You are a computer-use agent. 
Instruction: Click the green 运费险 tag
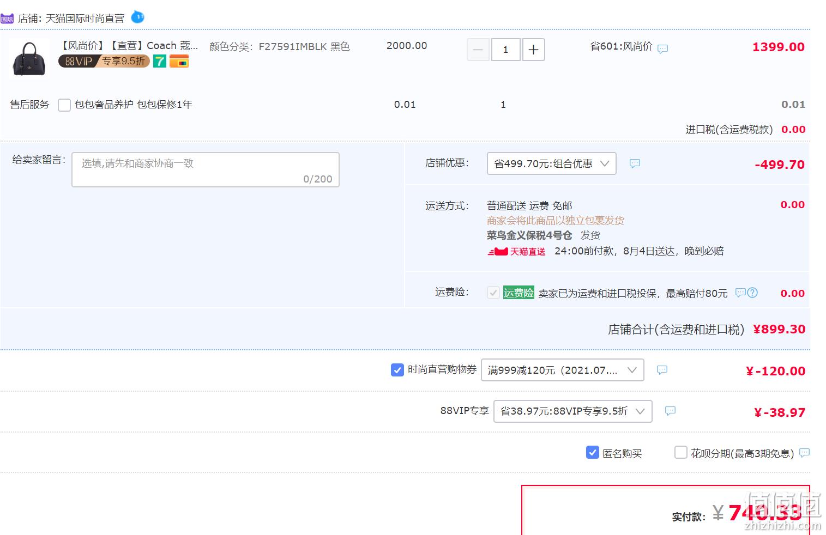pyautogui.click(x=518, y=293)
